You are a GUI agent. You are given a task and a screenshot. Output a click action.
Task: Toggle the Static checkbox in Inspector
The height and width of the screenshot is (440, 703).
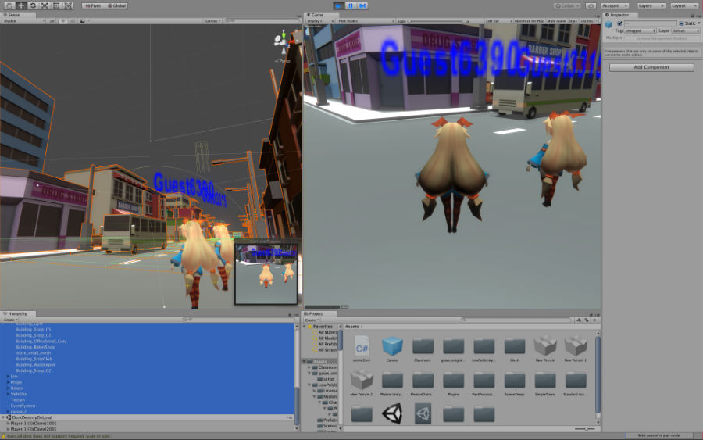pos(681,23)
